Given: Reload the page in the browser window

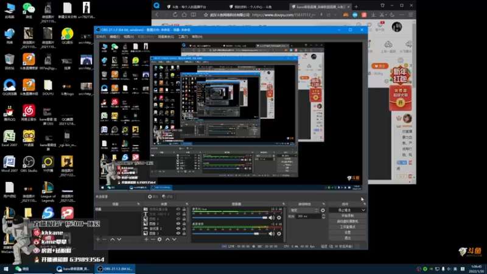Looking at the screenshot, I should click(175, 15).
